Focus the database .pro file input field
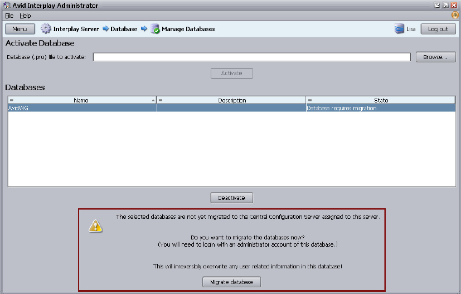 [x=251, y=57]
